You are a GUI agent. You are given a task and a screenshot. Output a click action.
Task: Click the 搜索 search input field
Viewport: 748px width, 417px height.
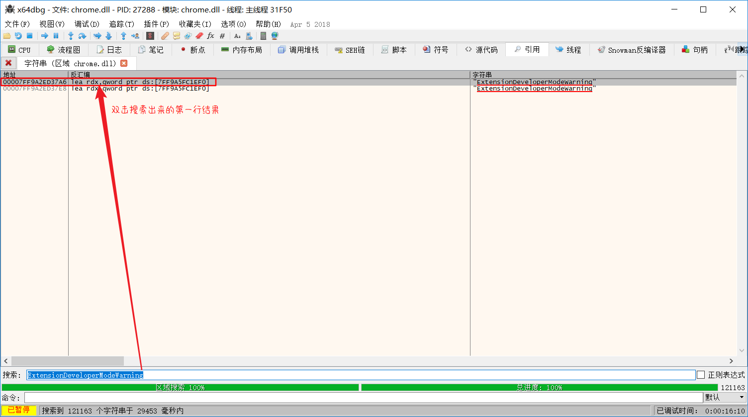coord(361,375)
